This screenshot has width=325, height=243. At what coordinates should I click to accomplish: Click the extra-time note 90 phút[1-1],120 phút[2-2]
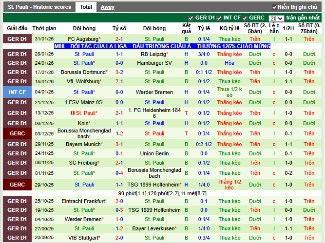[162, 193]
